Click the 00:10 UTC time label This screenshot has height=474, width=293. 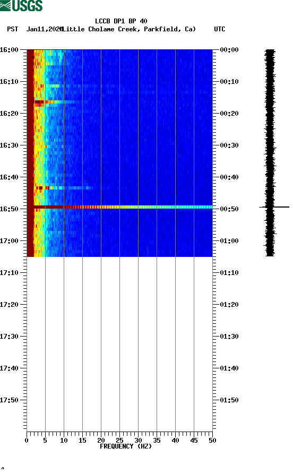click(x=229, y=82)
